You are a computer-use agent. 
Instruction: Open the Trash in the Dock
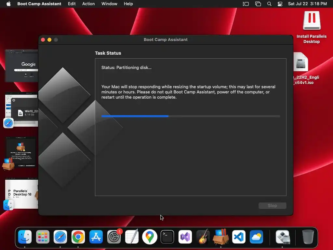pos(308,237)
